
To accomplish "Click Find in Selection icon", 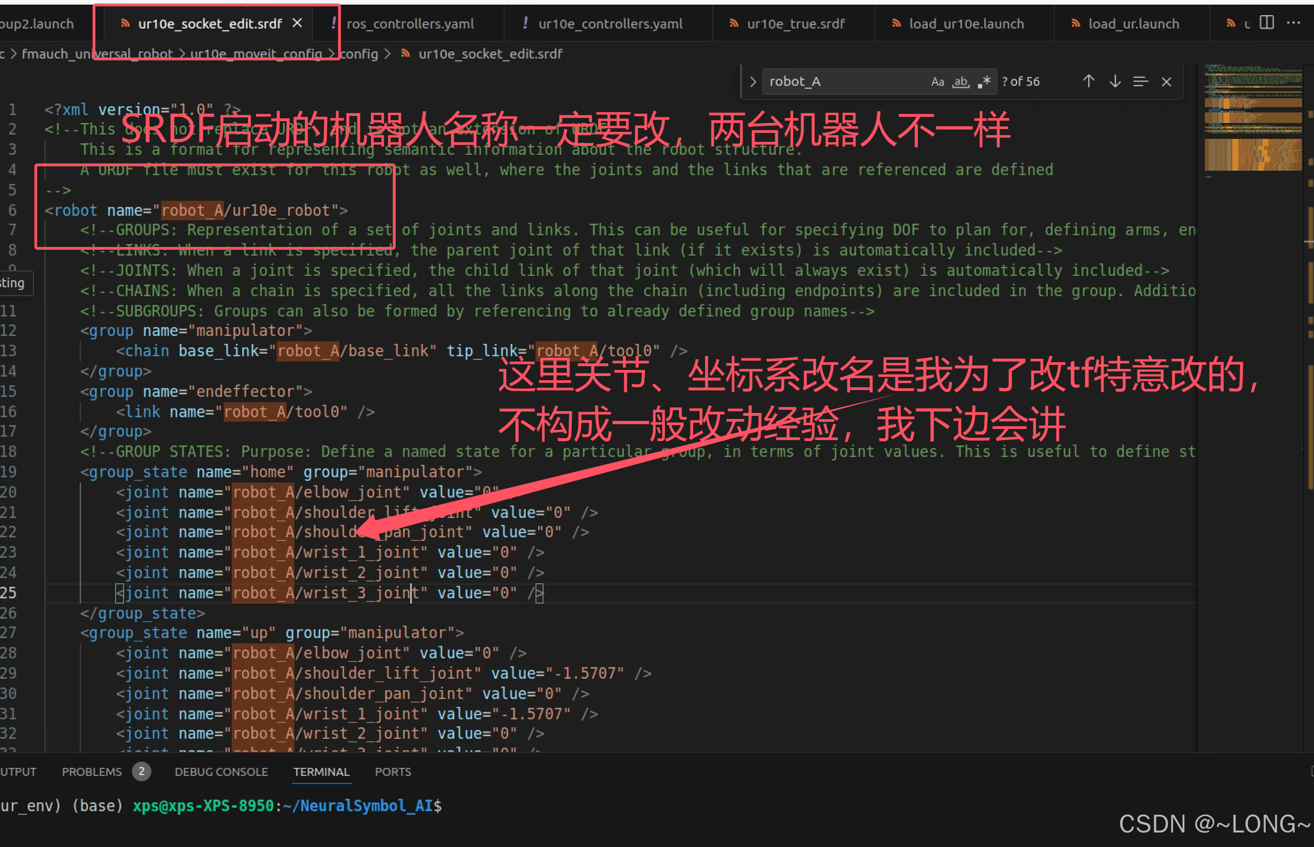I will point(1140,82).
